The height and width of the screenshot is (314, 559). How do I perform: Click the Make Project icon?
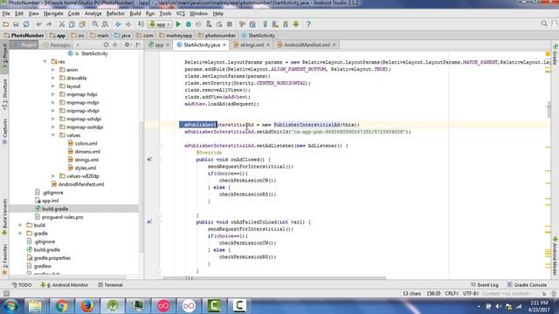(141, 24)
